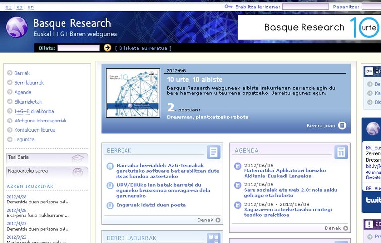The width and height of the screenshot is (381, 243).
Task: Select Elkarrizketak in the sidebar menu
Action: [x=28, y=102]
